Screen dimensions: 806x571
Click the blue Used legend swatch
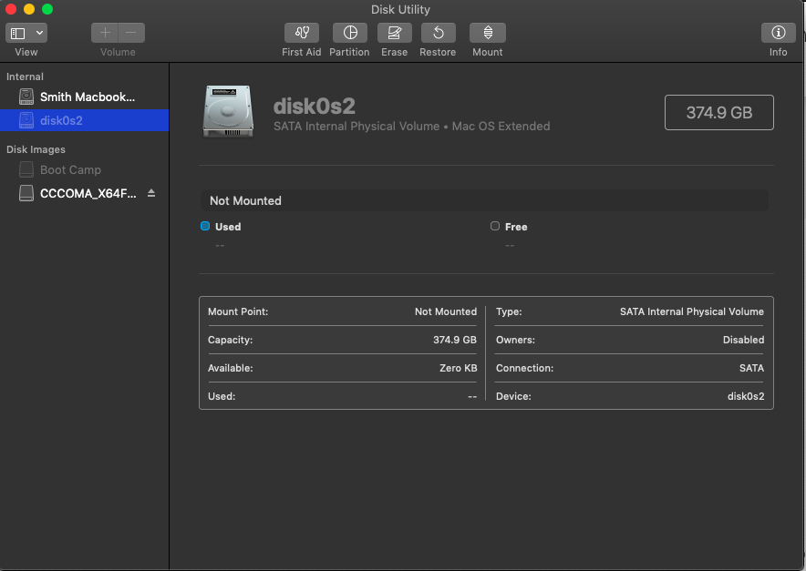coord(205,227)
